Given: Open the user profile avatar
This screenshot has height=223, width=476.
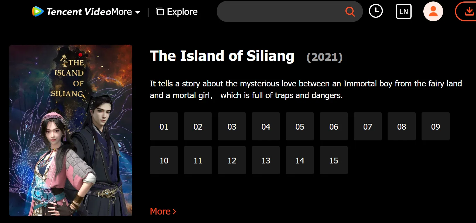Looking at the screenshot, I should coord(433,11).
